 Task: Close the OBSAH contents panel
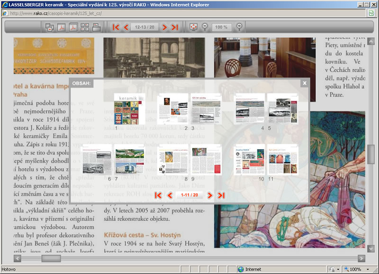305,83
